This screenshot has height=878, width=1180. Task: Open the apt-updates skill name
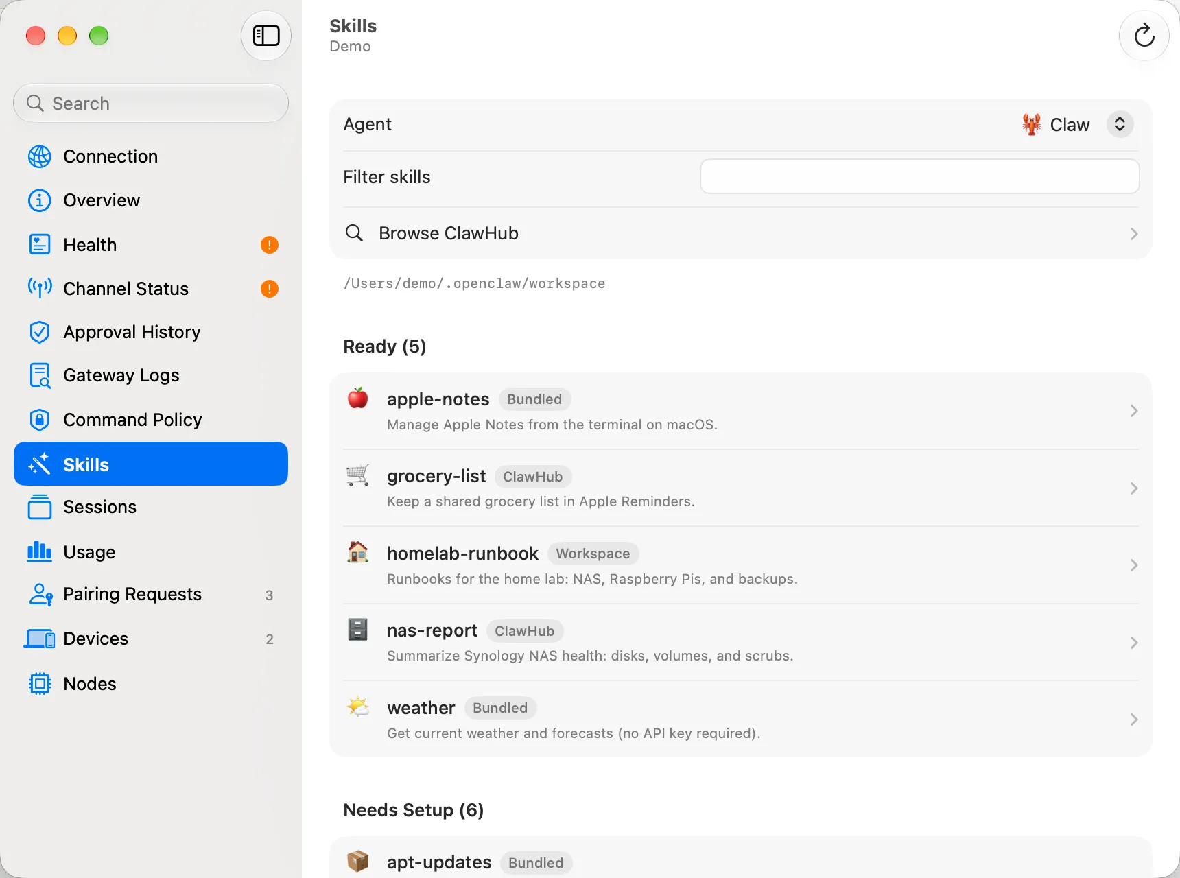439,862
